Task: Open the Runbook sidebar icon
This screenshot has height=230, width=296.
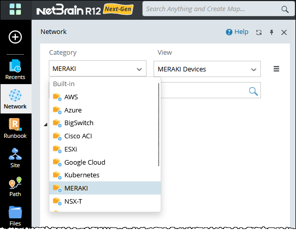Action: [x=15, y=128]
